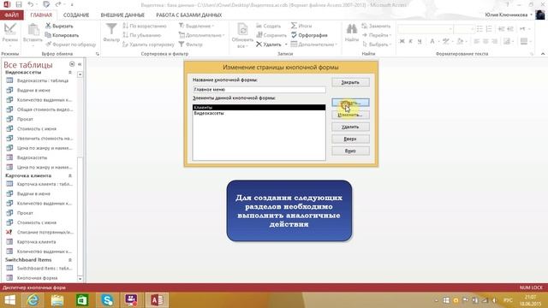Viewport: 548px width, 308px height.
Task: Toggle the filter (Фильтр) under Дополнительно
Action: pyautogui.click(x=190, y=44)
